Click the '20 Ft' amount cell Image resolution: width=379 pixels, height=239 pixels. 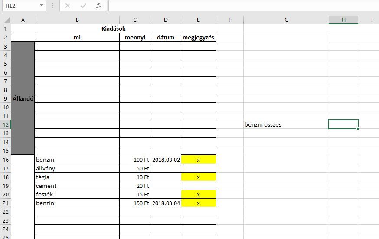point(135,186)
